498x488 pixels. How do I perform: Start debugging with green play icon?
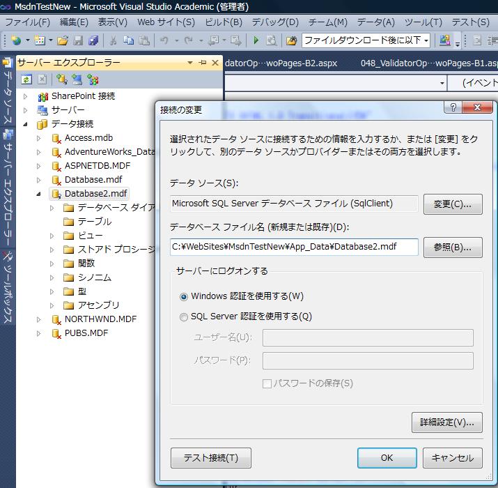tap(256, 40)
